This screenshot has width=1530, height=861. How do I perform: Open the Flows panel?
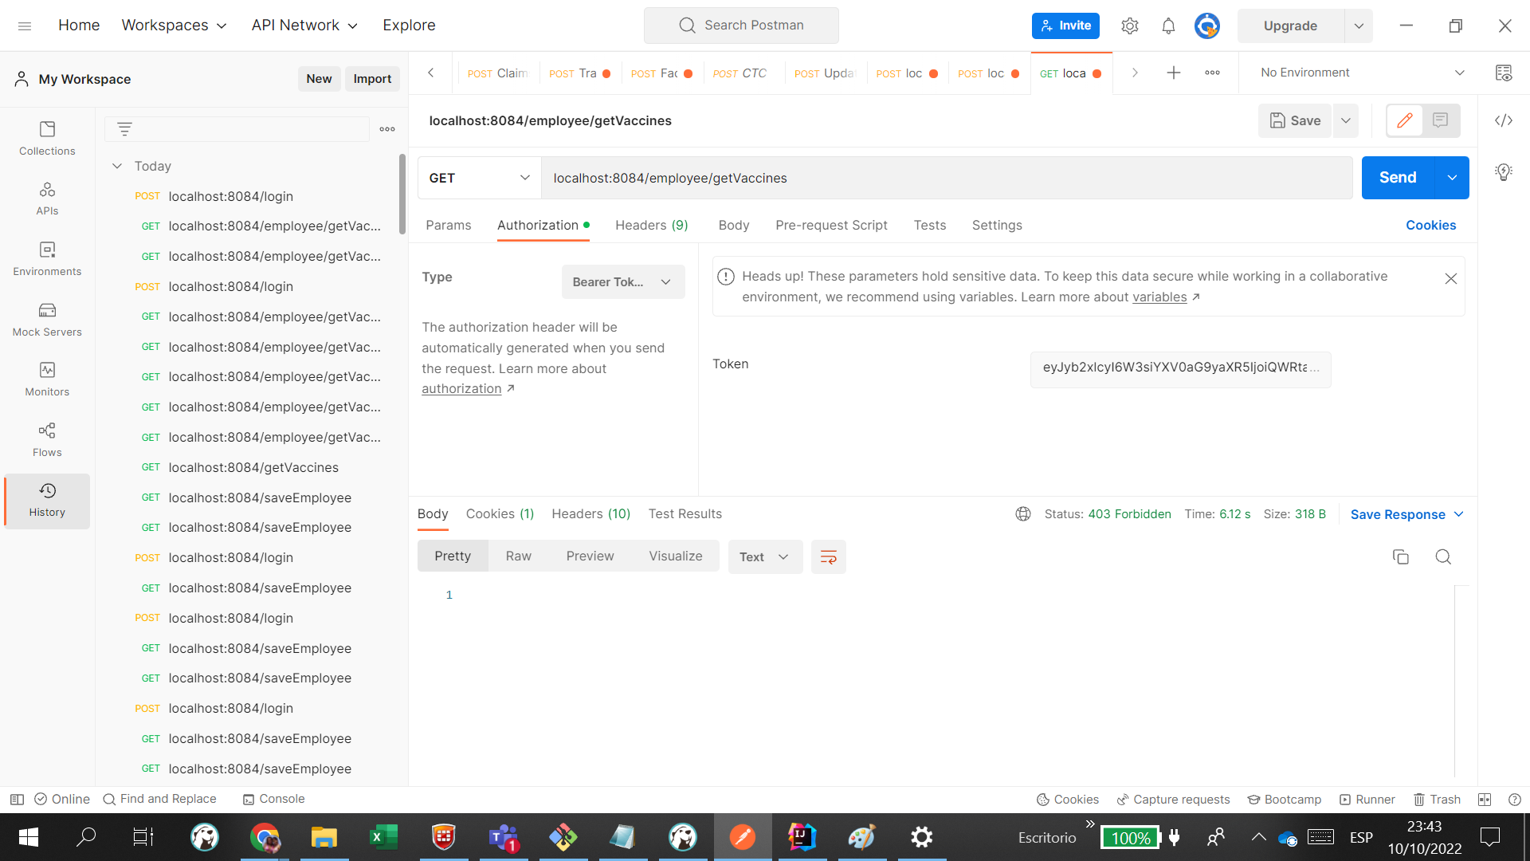47,439
